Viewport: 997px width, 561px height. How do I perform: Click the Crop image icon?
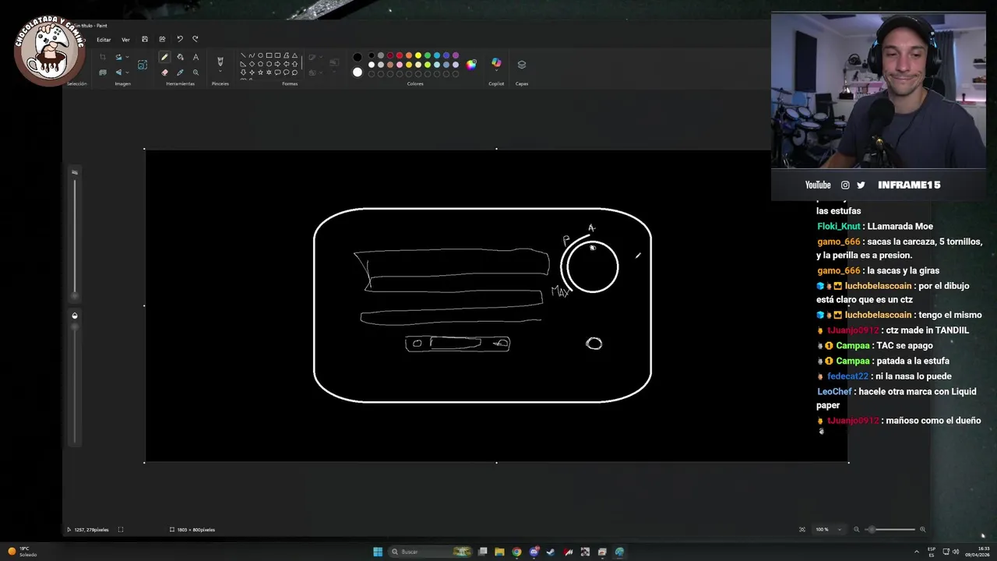(x=103, y=57)
